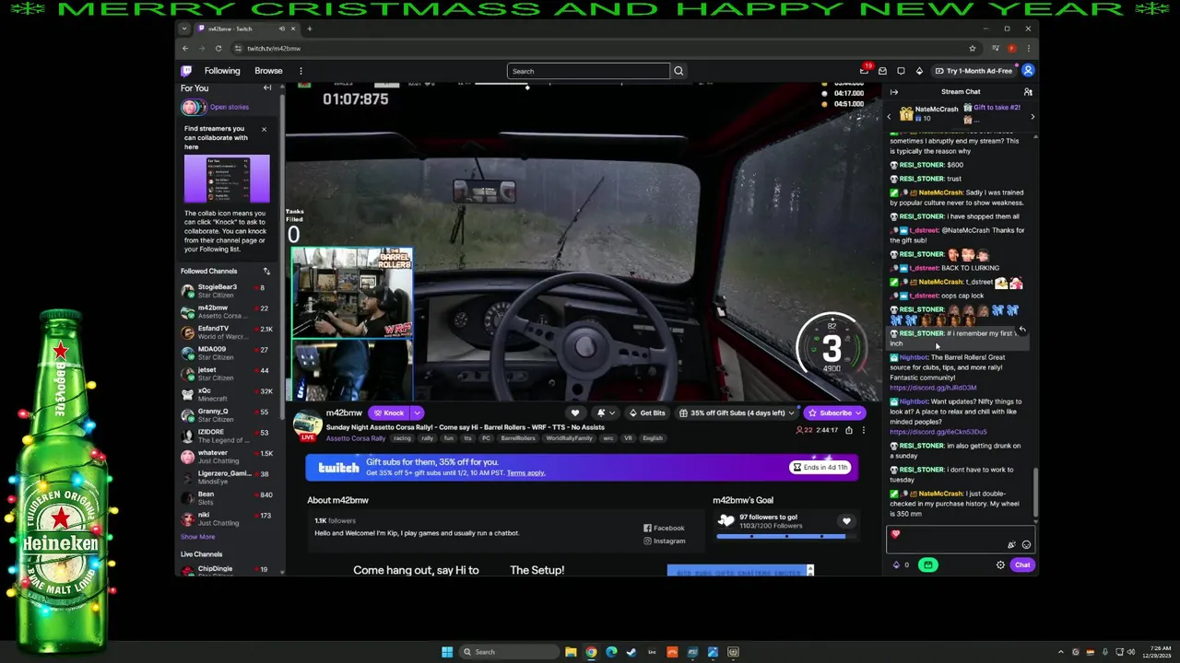The height and width of the screenshot is (663, 1180).
Task: Open File Explorer from the taskbar
Action: pyautogui.click(x=571, y=652)
